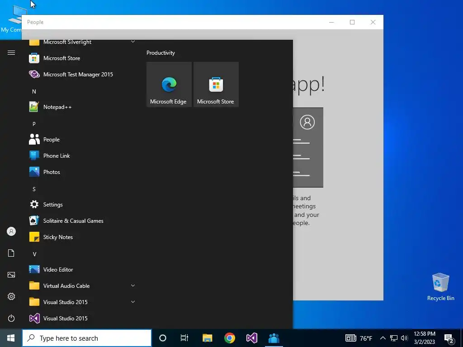The image size is (463, 347).
Task: Open the Action Center notifications
Action: point(449,338)
